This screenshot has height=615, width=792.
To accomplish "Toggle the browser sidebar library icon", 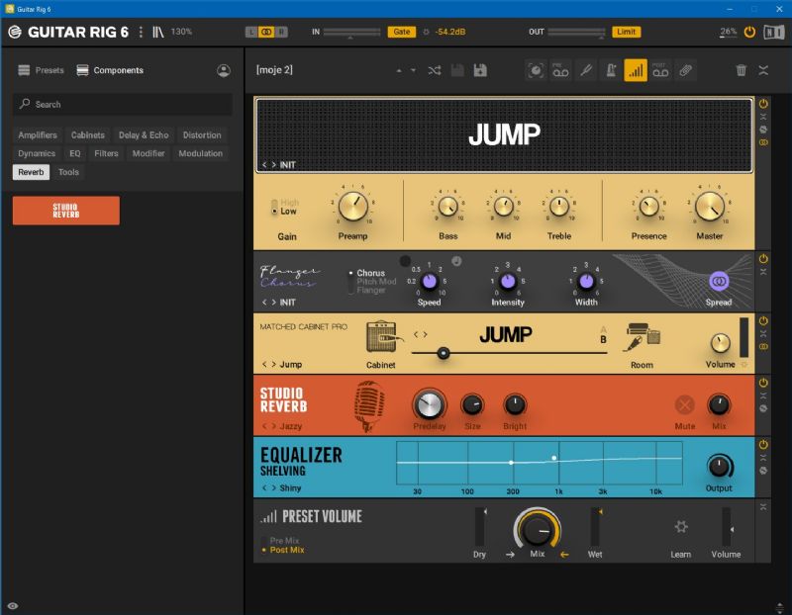I will coord(158,32).
